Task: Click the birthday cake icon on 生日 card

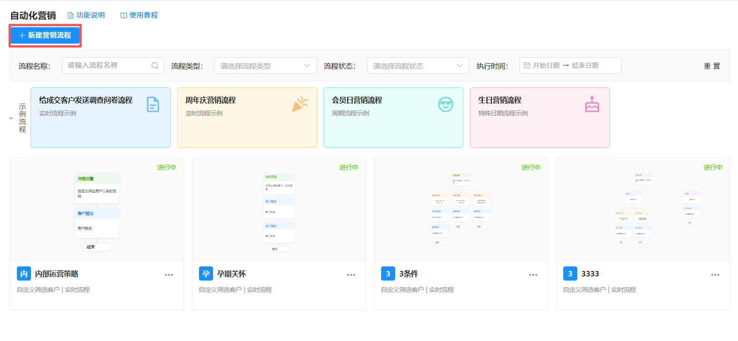Action: tap(592, 104)
